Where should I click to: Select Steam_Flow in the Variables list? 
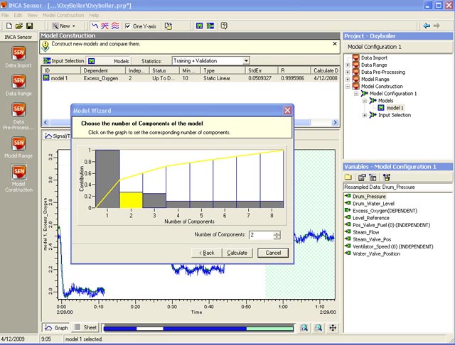click(367, 232)
